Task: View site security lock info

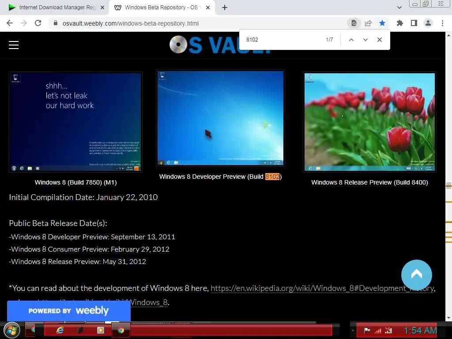Action: pos(56,23)
